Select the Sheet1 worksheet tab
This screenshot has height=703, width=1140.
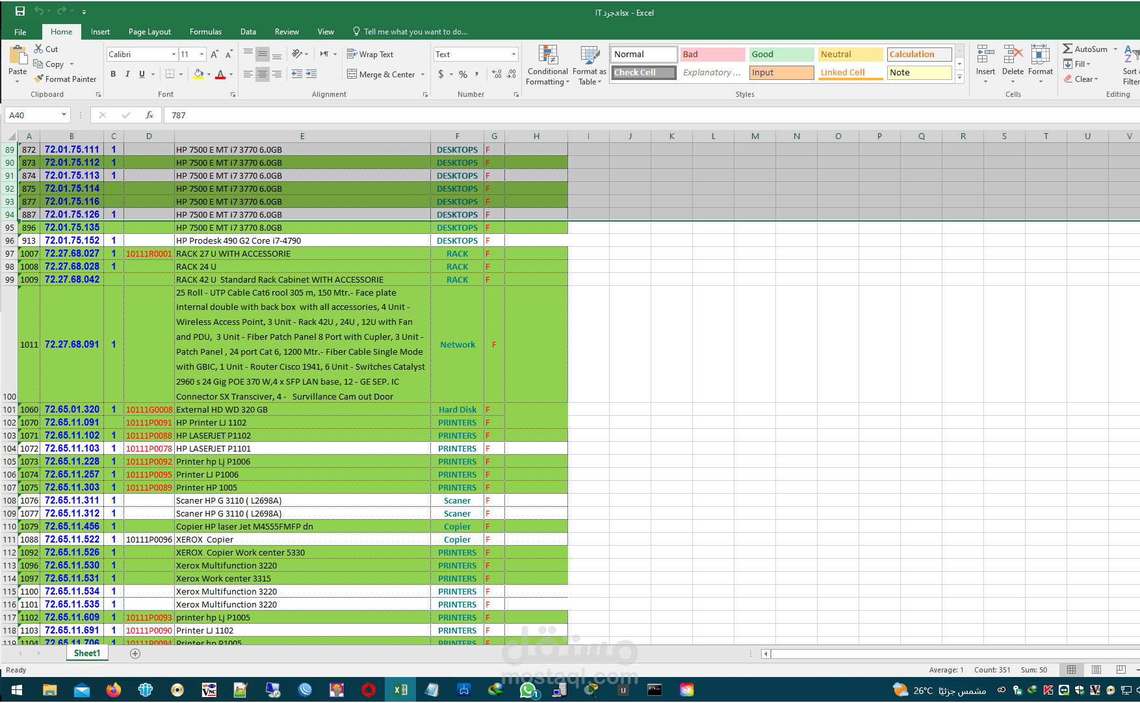click(87, 654)
